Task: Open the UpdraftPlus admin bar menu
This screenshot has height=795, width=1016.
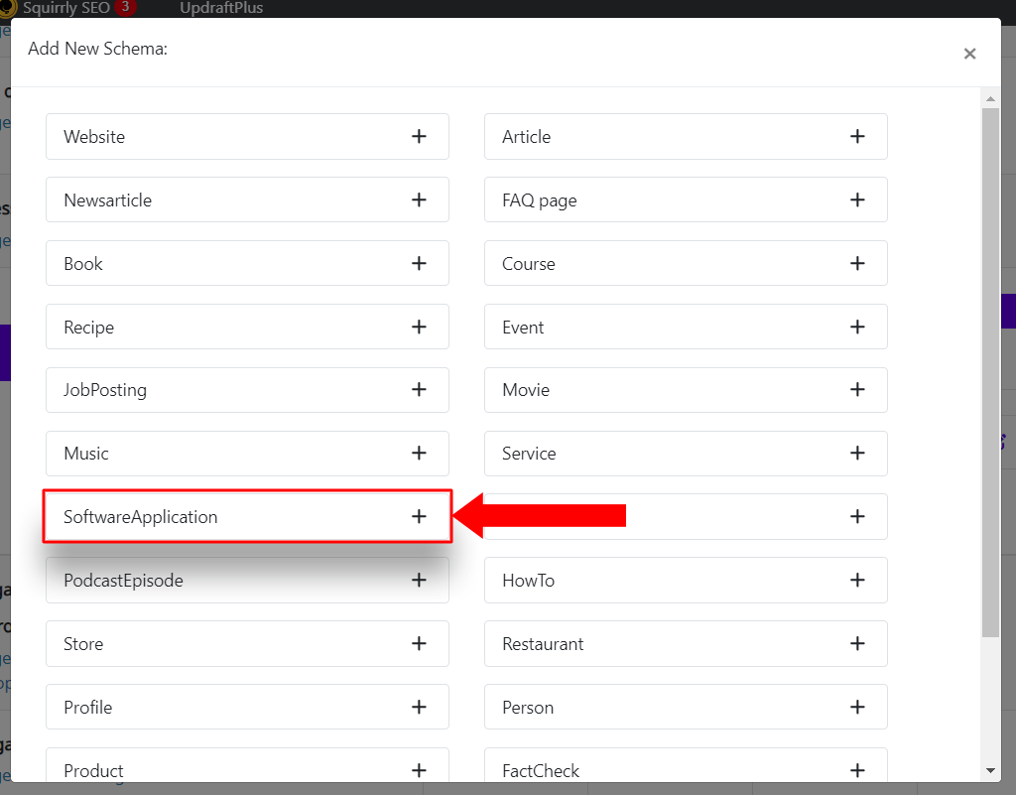Action: coord(221,8)
